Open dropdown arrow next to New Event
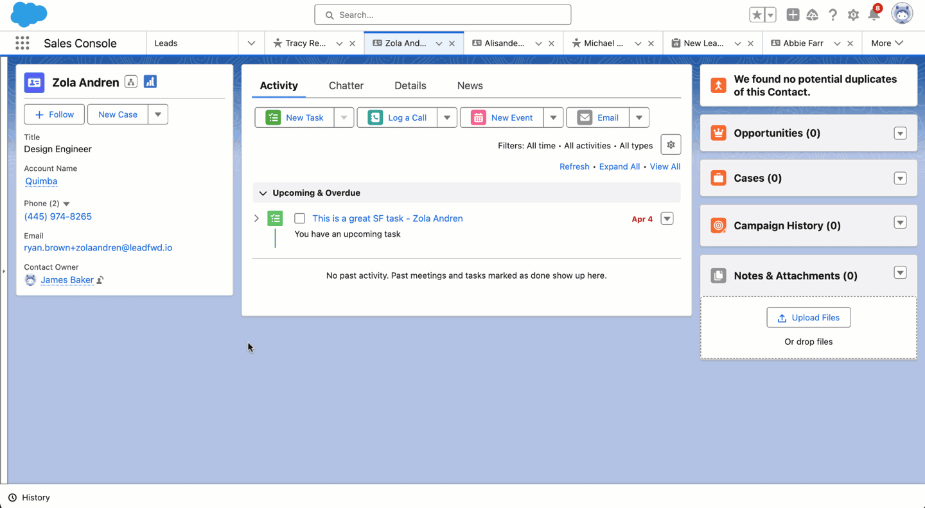 click(553, 118)
